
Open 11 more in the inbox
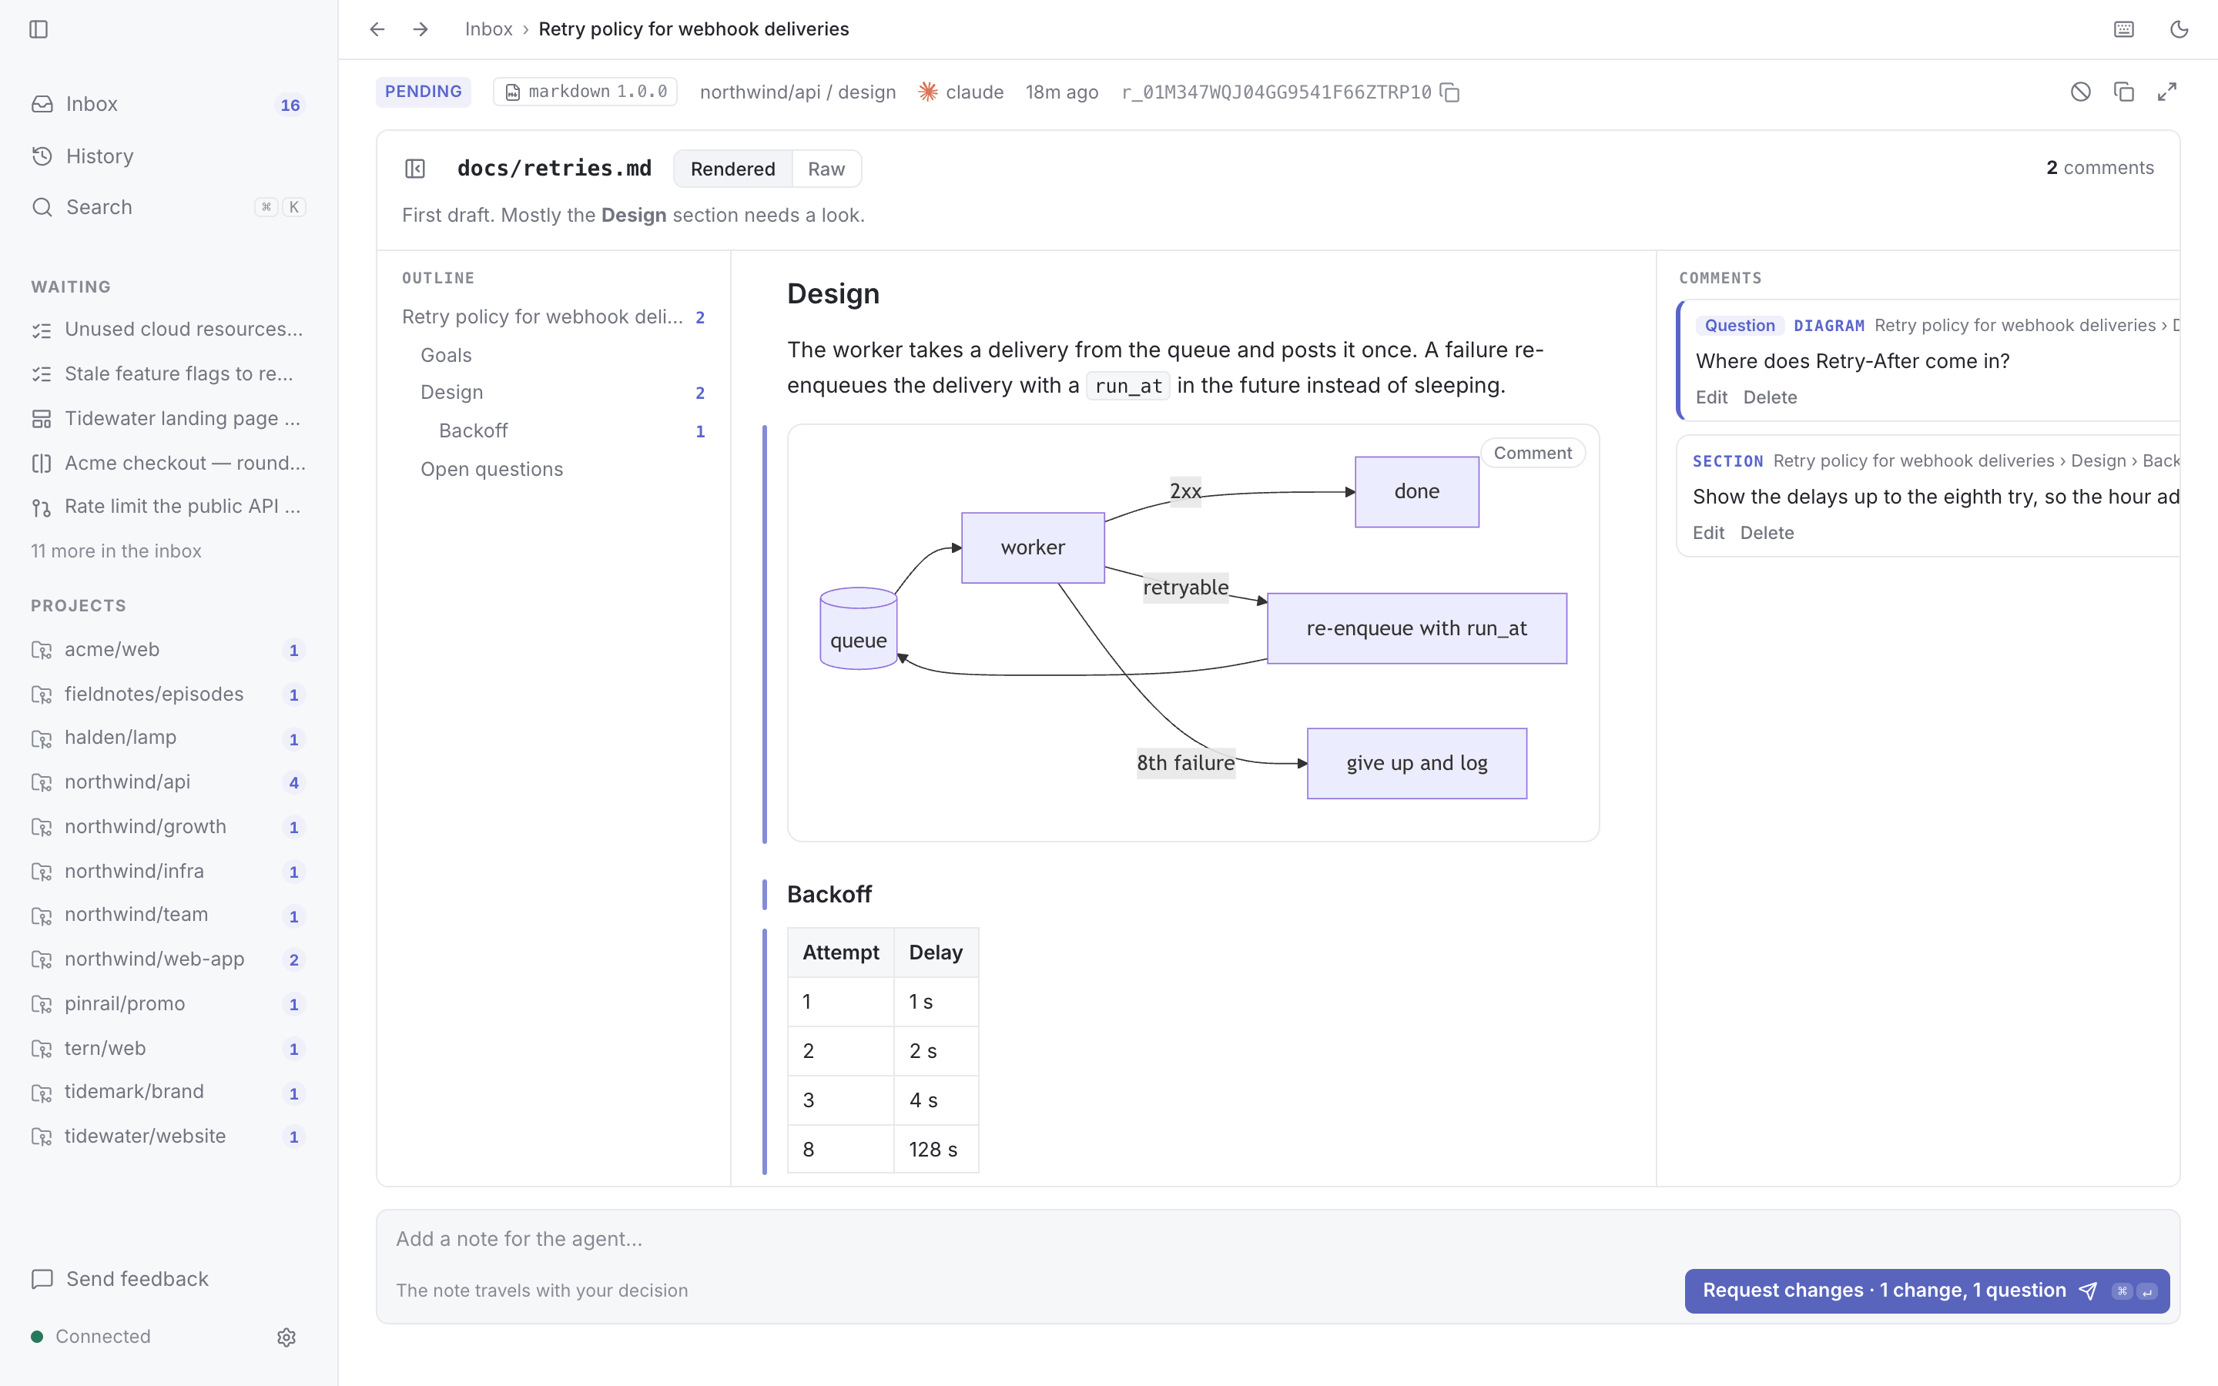116,551
